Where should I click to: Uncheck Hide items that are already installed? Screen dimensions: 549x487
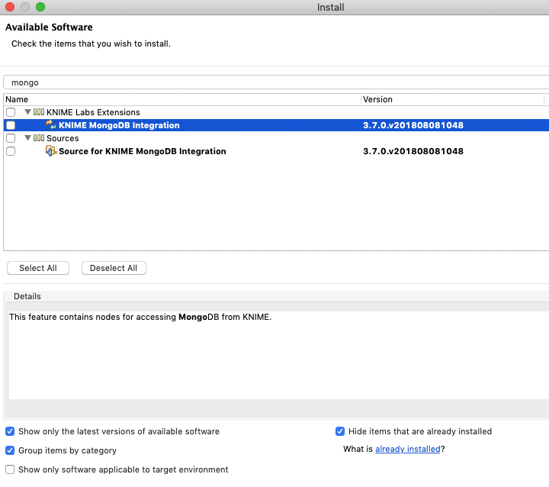coord(340,431)
